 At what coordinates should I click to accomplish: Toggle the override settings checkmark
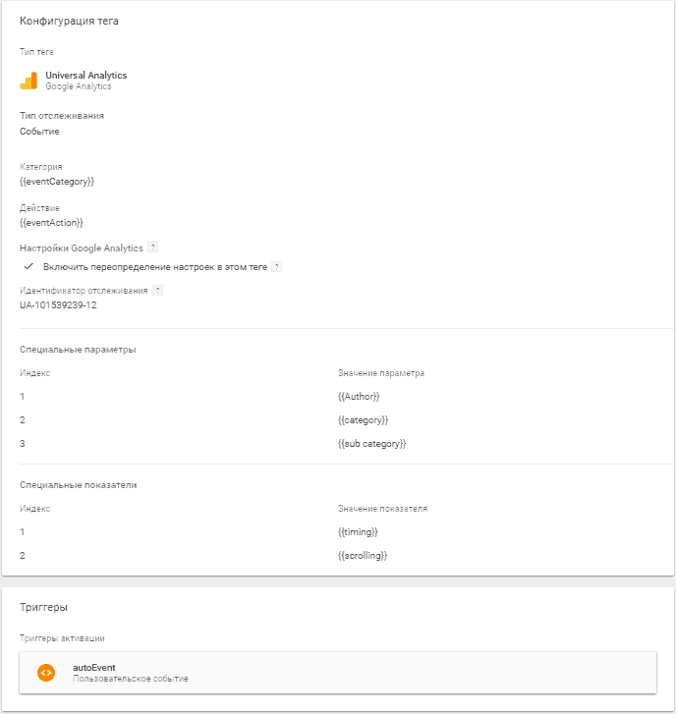click(28, 267)
